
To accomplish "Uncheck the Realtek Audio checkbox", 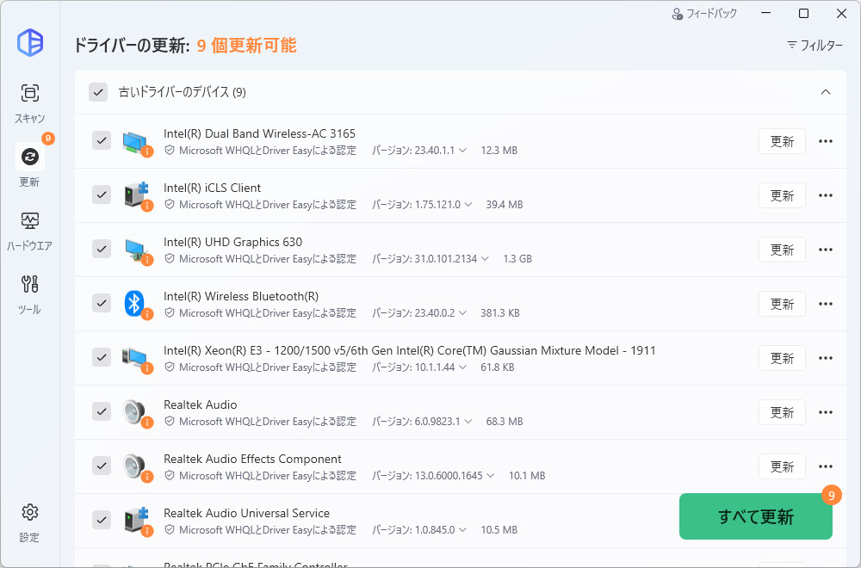I will coord(102,411).
